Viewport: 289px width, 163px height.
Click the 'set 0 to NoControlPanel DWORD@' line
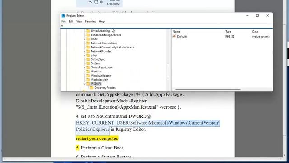click(113, 116)
